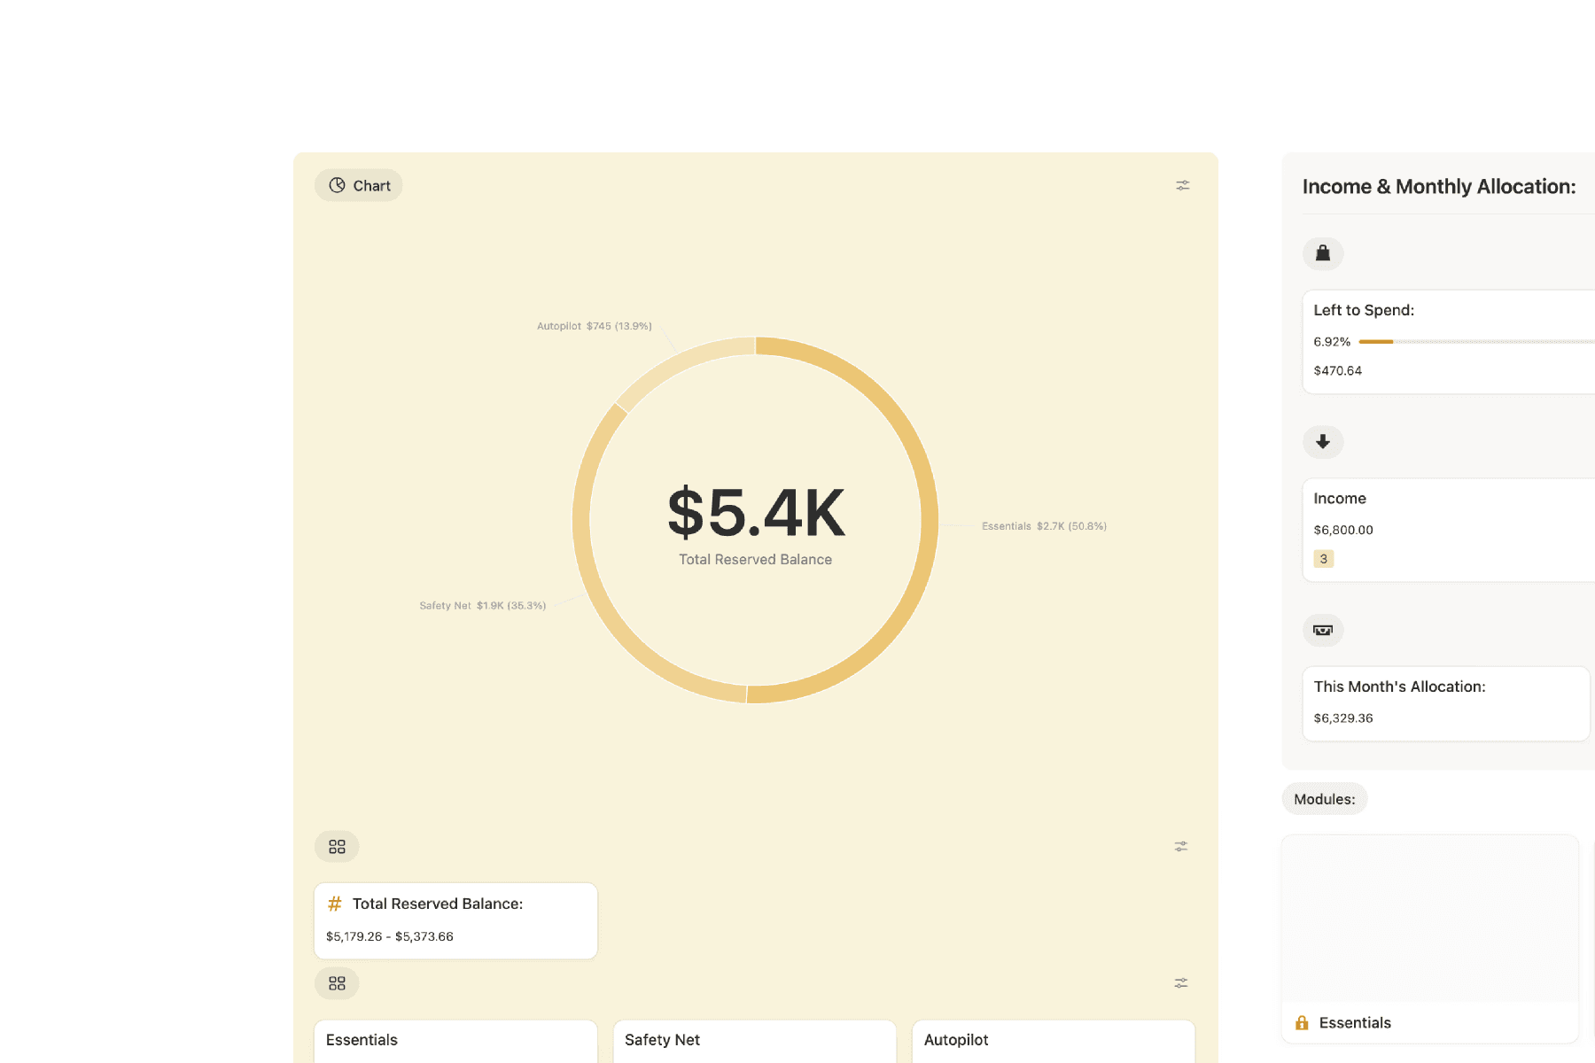Click 'Essentials $2.7K (50.8%)' chart label
The width and height of the screenshot is (1595, 1063).
point(1044,526)
